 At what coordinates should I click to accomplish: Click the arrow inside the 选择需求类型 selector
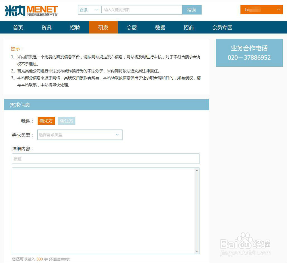click(x=117, y=135)
